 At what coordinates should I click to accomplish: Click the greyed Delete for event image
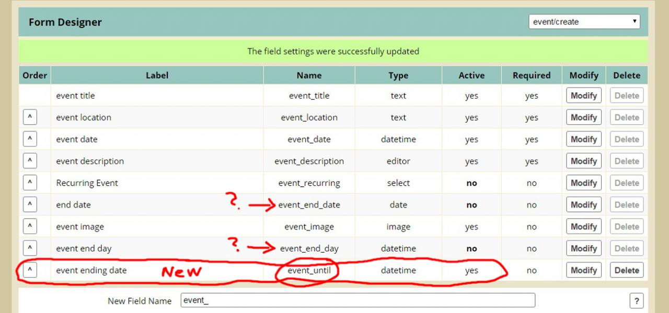pos(627,227)
